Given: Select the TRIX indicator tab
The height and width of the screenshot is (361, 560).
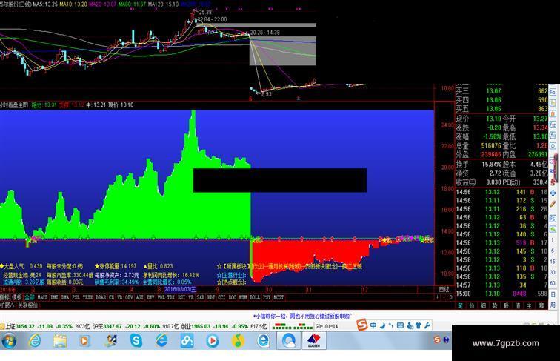Looking at the screenshot, I should [87, 297].
